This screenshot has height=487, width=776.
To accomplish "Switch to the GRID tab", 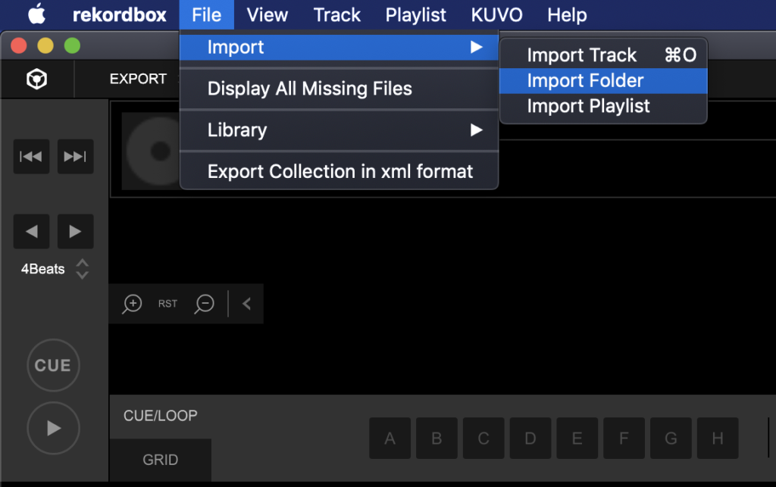I will point(161,460).
